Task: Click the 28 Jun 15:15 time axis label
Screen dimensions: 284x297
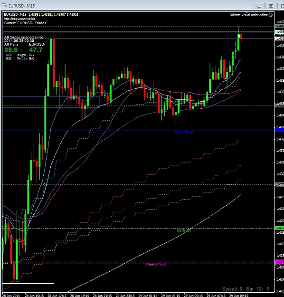Action: tap(34, 295)
